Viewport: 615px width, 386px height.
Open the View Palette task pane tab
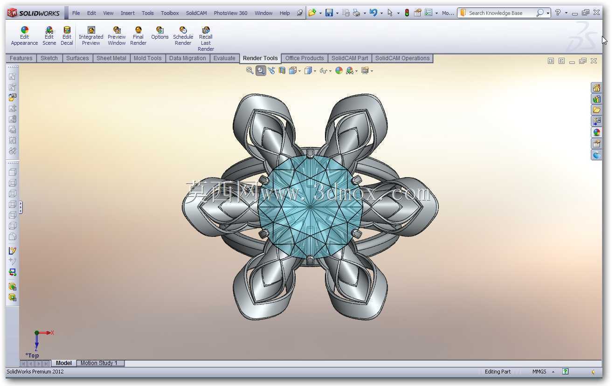tap(596, 121)
